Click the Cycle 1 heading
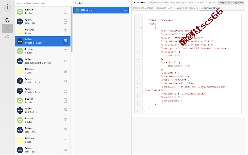The width and height of the screenshot is (248, 155). click(x=79, y=3)
